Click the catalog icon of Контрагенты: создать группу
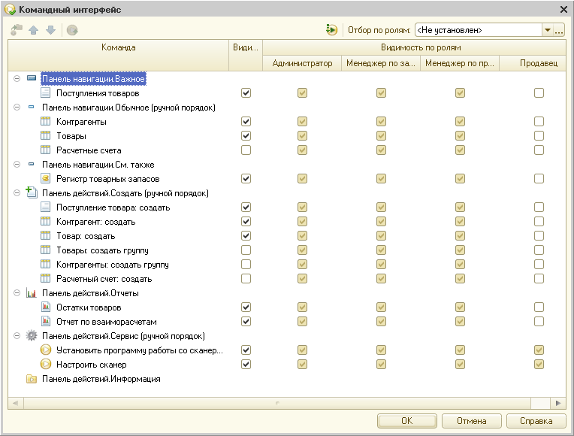Viewport: 574px width, 436px height. pos(45,264)
